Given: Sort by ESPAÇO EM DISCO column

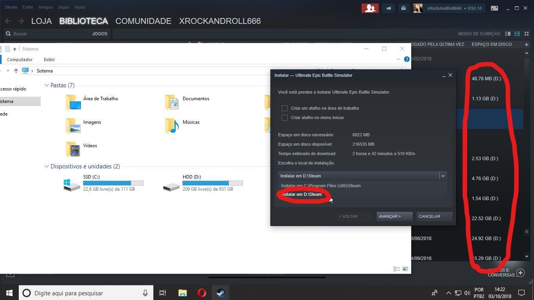Looking at the screenshot, I should click(492, 44).
